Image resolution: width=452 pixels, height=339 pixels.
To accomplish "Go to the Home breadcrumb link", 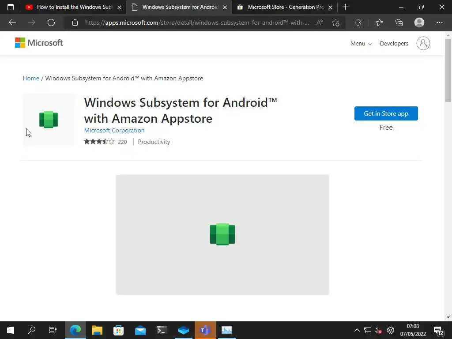I will pyautogui.click(x=31, y=78).
